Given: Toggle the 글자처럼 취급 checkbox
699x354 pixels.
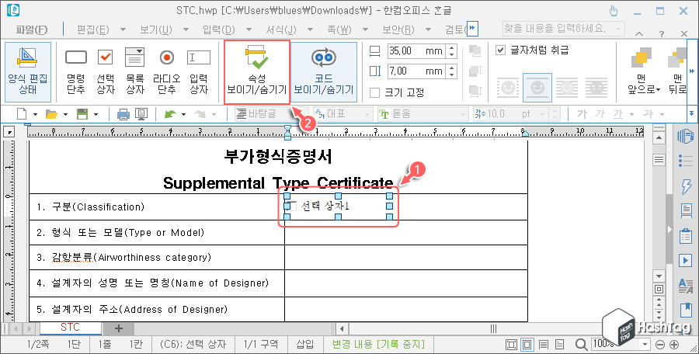Looking at the screenshot, I should [x=501, y=50].
